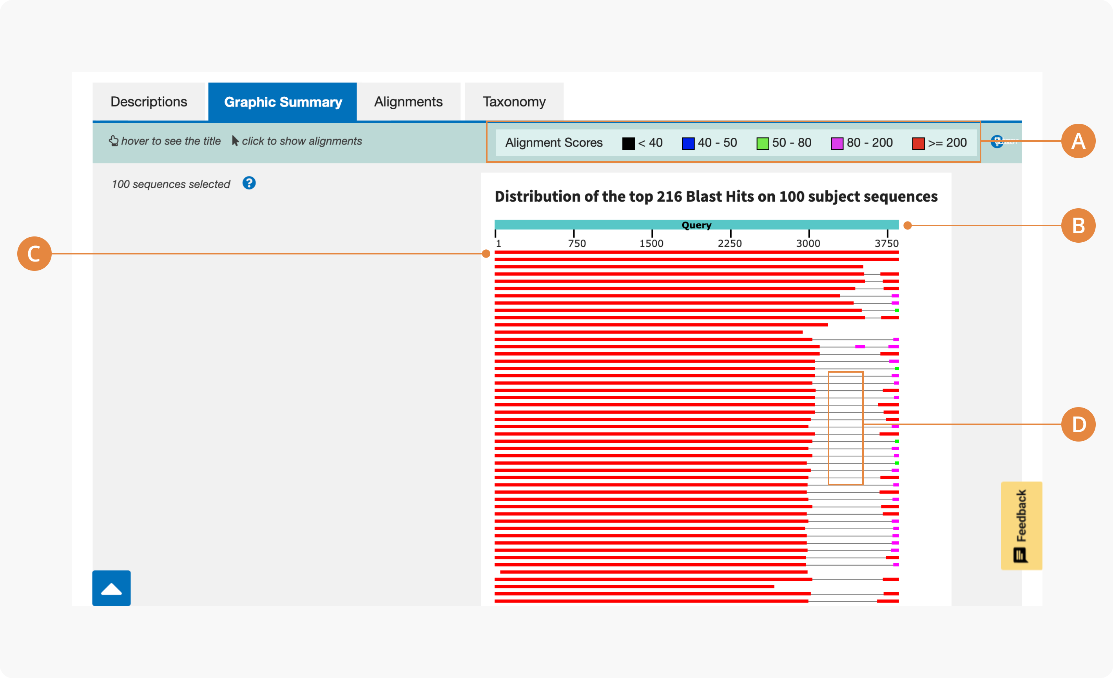Open the yellow Feedback button
Image resolution: width=1113 pixels, height=678 pixels.
(1021, 526)
